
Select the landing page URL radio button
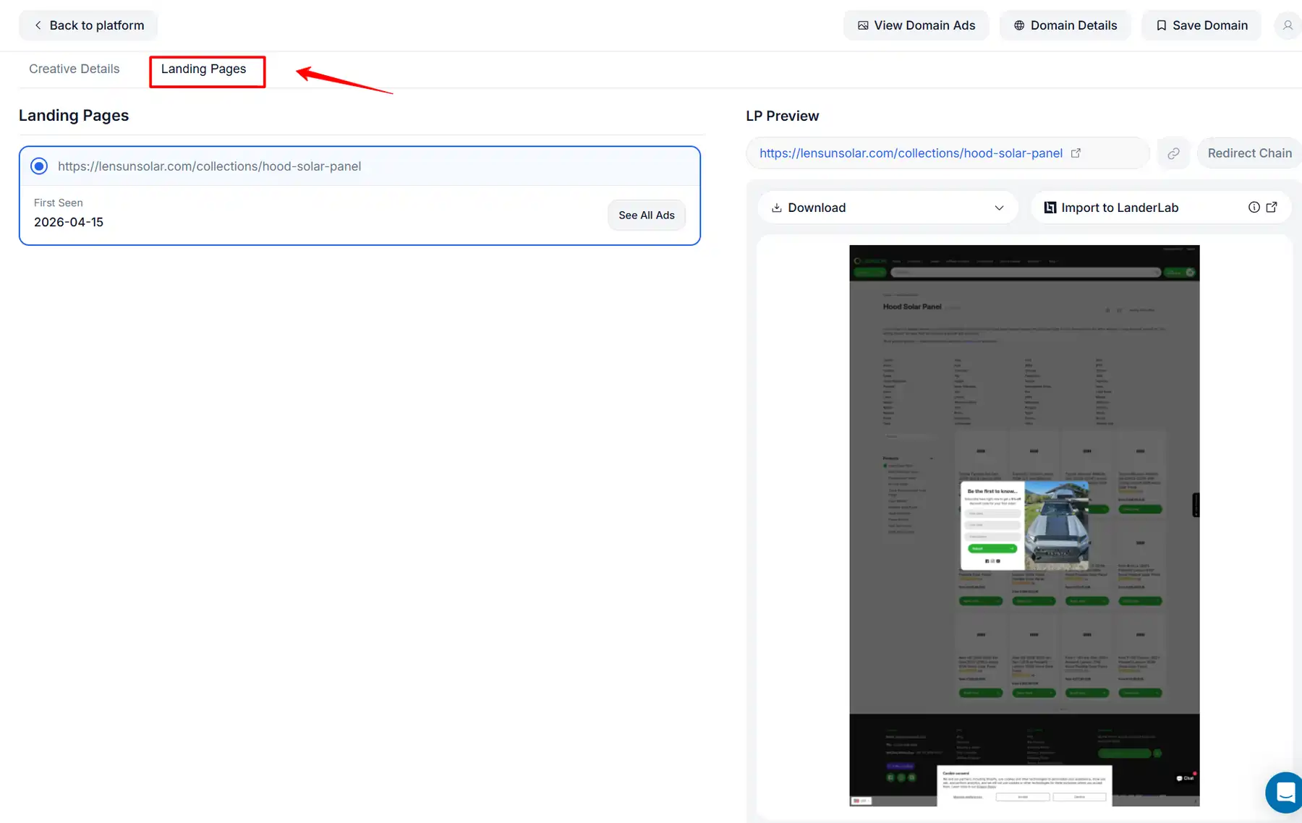[x=38, y=166]
